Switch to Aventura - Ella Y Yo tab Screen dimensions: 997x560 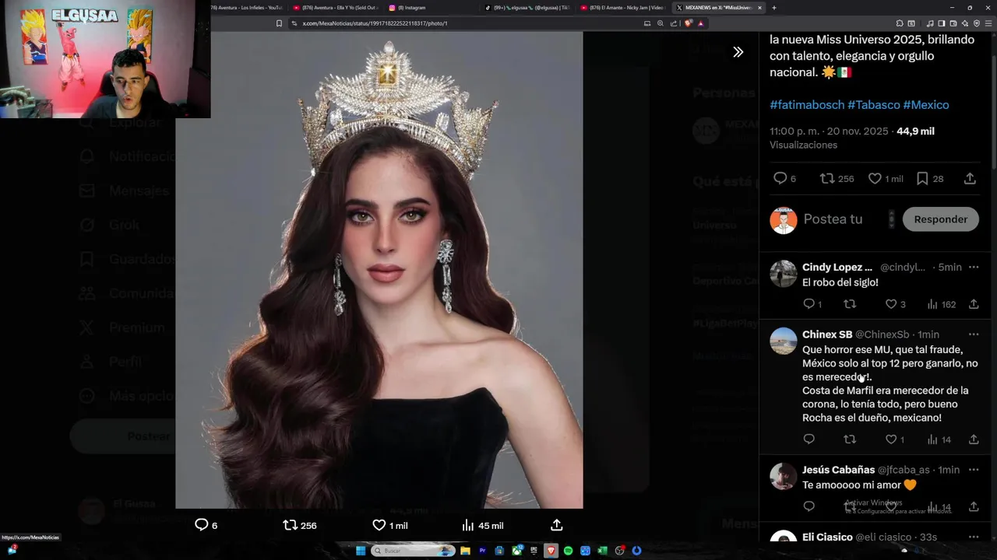click(335, 8)
